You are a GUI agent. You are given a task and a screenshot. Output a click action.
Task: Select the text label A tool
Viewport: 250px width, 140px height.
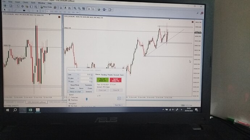point(37,11)
